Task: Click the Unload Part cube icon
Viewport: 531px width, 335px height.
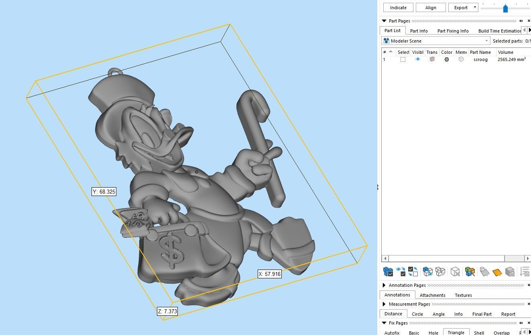Action: pos(455,272)
